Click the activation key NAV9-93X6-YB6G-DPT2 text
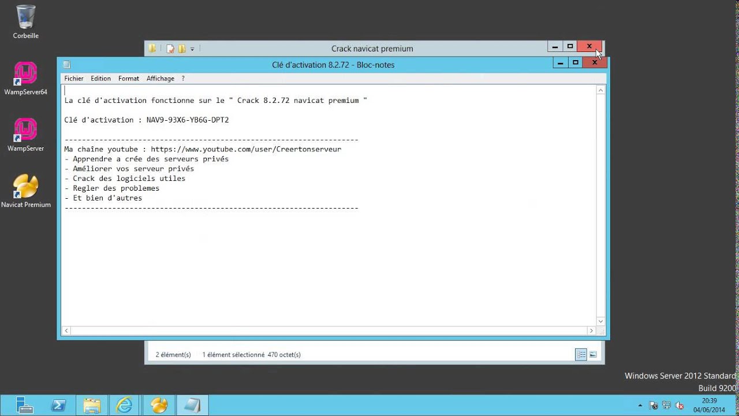 (188, 120)
